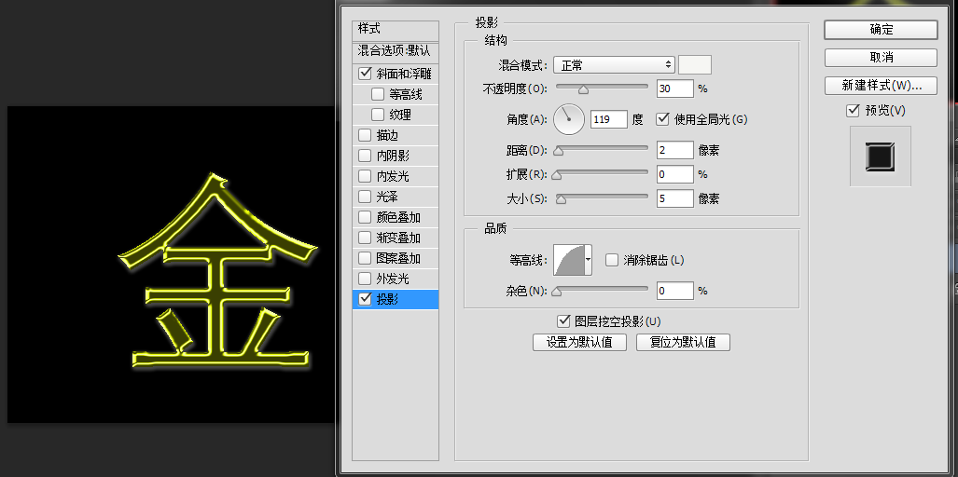This screenshot has width=958, height=477.
Task: Enable the 纹理 checkbox
Action: click(378, 114)
